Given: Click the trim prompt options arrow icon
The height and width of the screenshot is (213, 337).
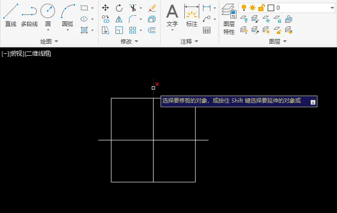Looking at the screenshot, I should click(x=313, y=102).
